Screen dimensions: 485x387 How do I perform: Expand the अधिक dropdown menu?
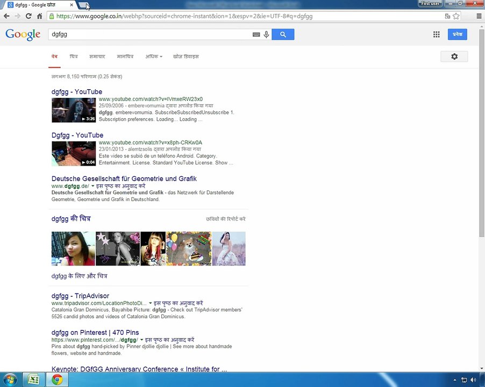[x=154, y=56]
